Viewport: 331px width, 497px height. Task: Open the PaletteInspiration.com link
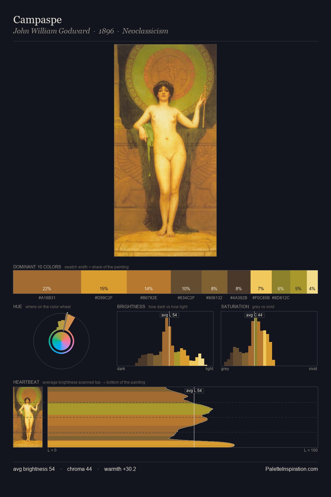[292, 469]
